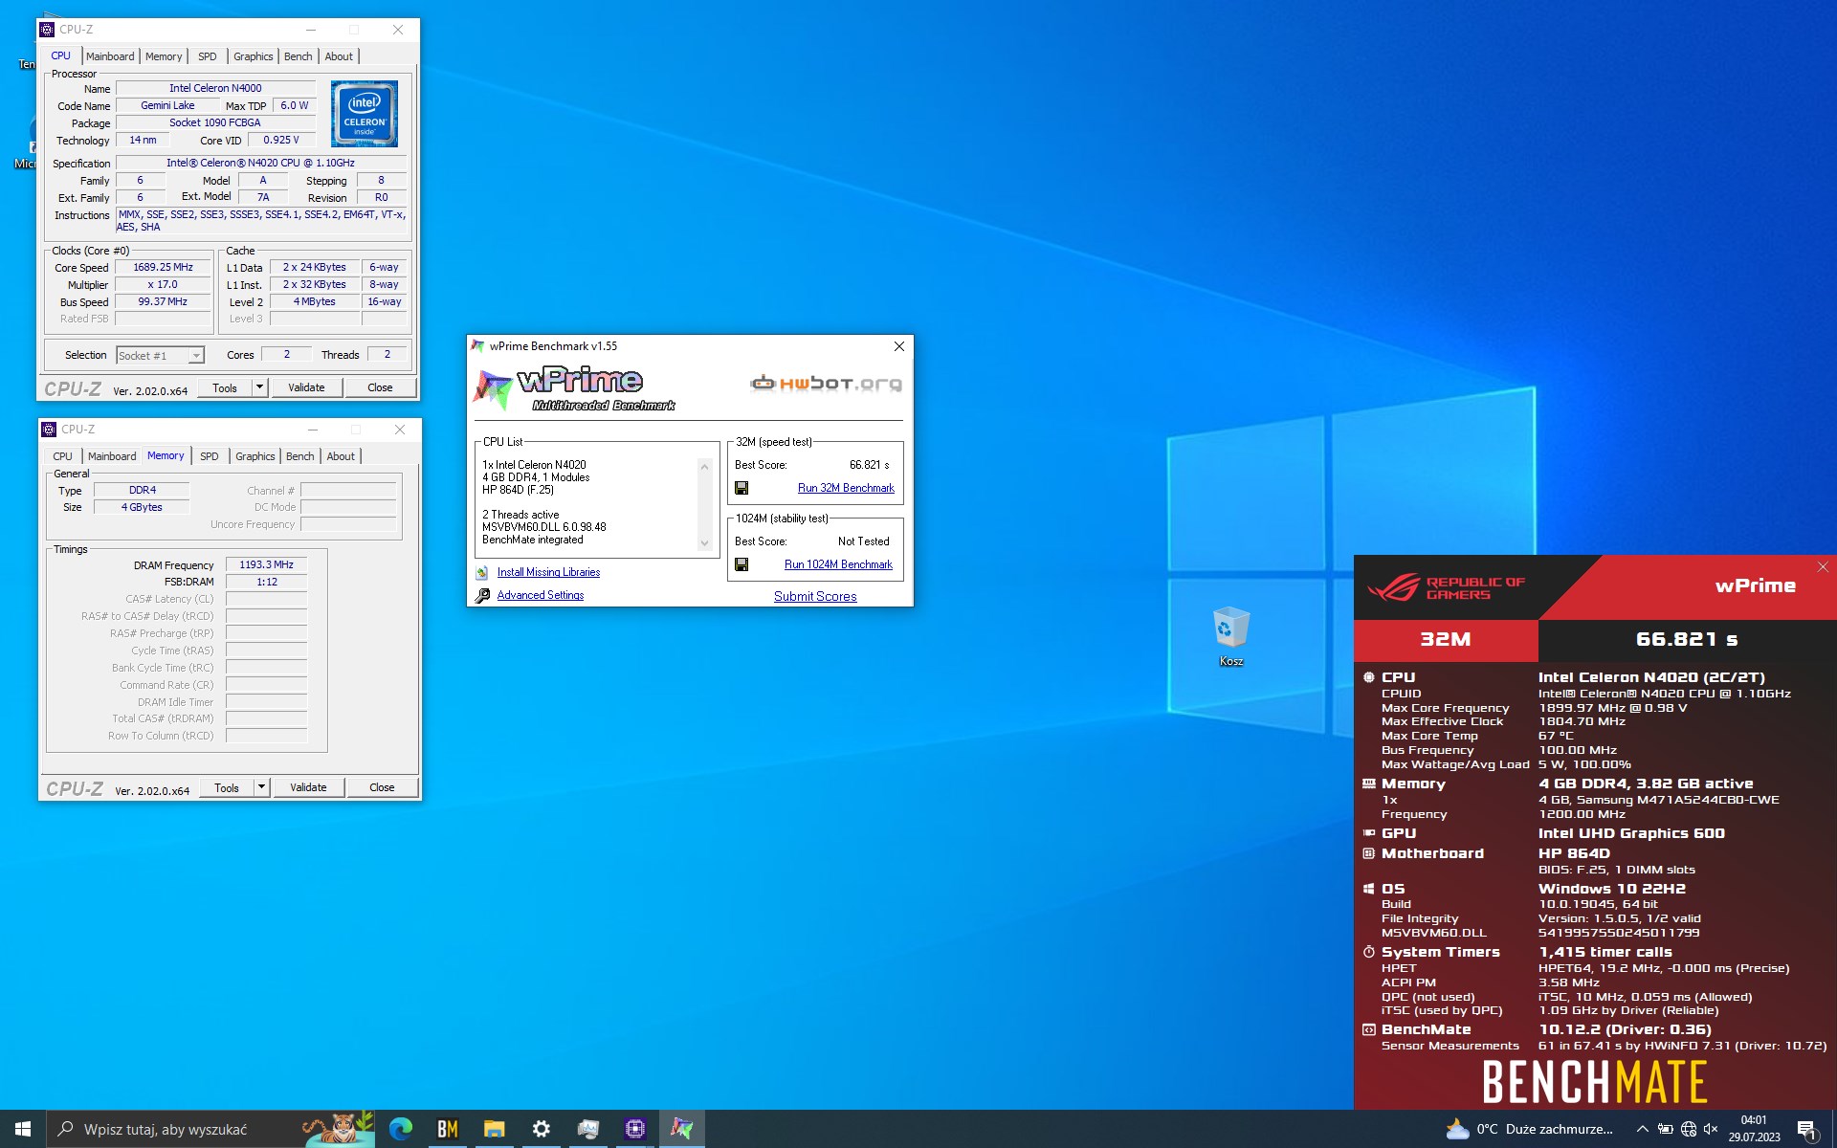Open Mainboard tab in bottom CPU-Z window
This screenshot has width=1837, height=1148.
coord(112,456)
